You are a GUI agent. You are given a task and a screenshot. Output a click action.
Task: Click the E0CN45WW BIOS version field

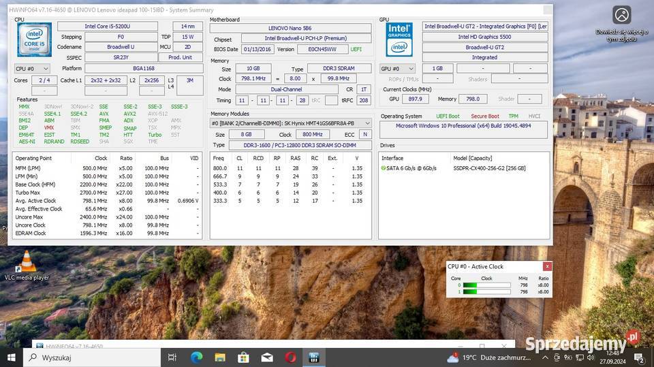322,49
